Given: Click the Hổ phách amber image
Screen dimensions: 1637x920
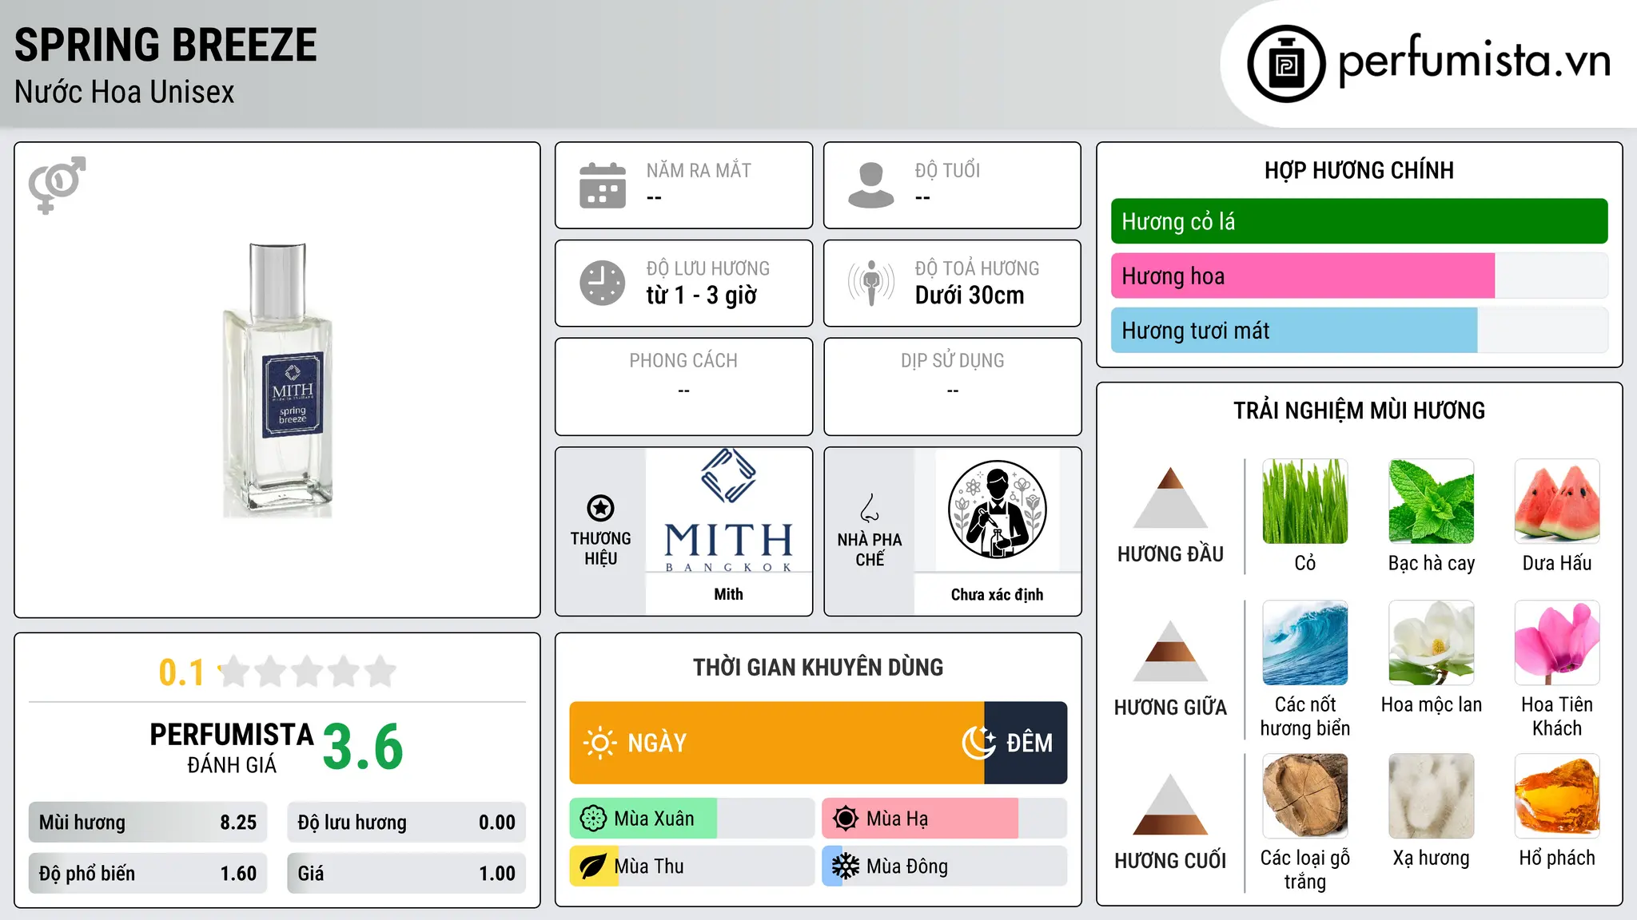Looking at the screenshot, I should (x=1557, y=796).
